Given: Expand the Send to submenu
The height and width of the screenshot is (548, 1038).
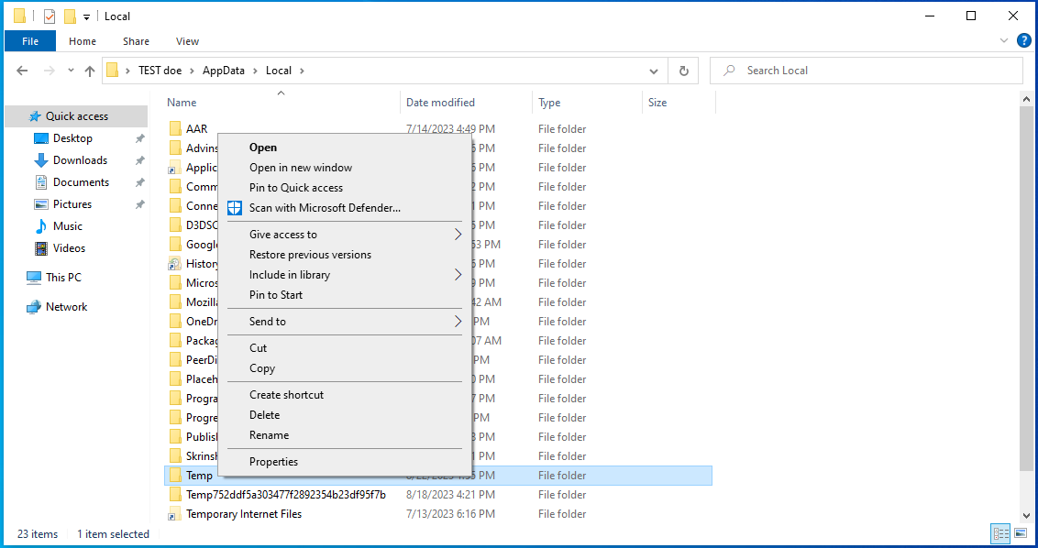Looking at the screenshot, I should pos(345,322).
